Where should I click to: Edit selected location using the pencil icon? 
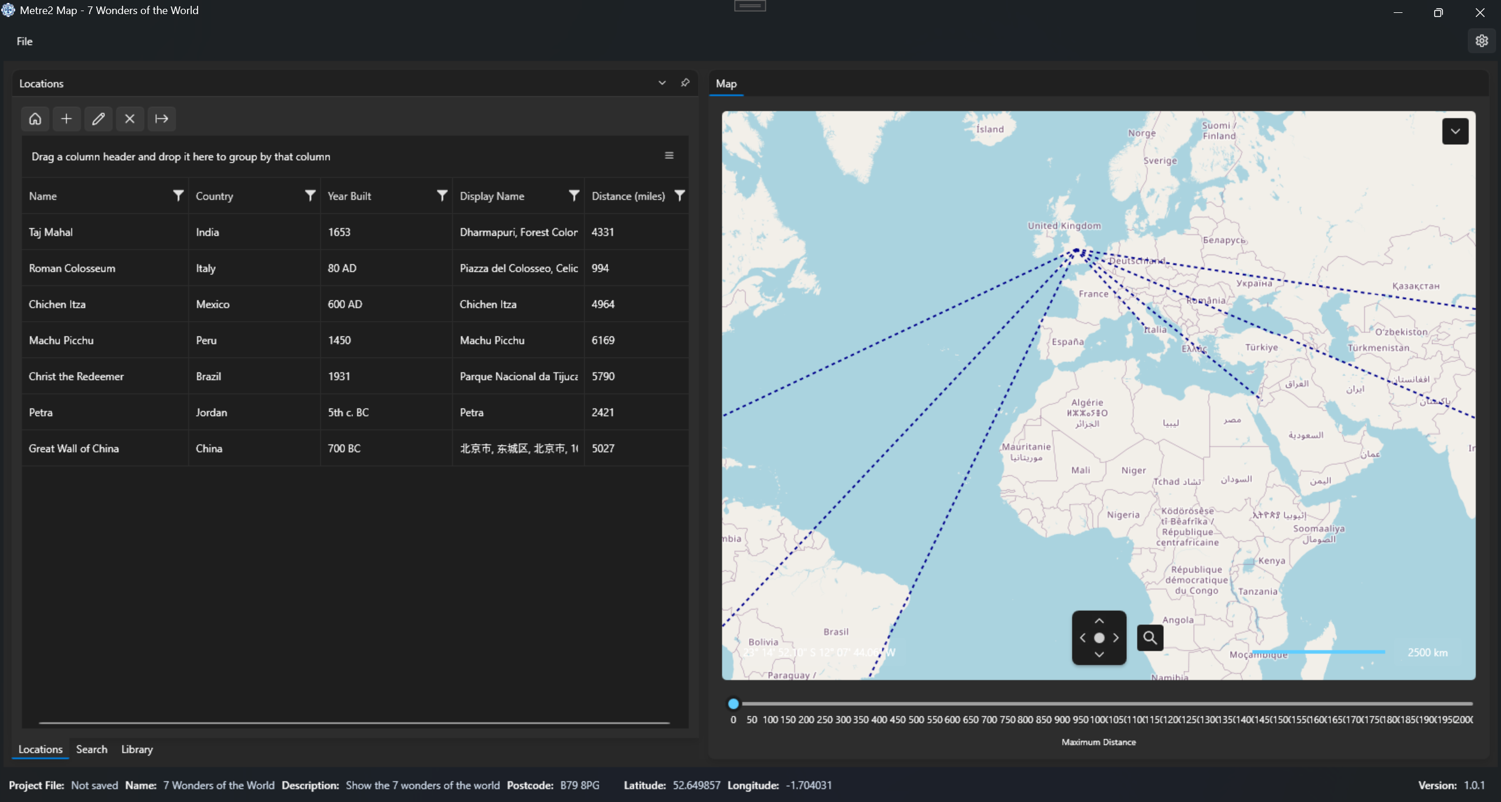pos(99,118)
